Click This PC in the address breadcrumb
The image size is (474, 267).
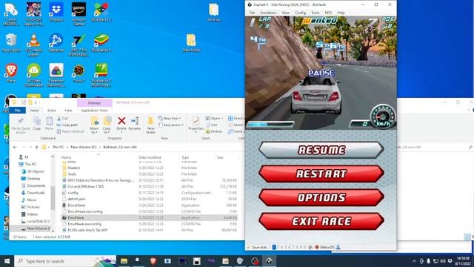(58, 147)
